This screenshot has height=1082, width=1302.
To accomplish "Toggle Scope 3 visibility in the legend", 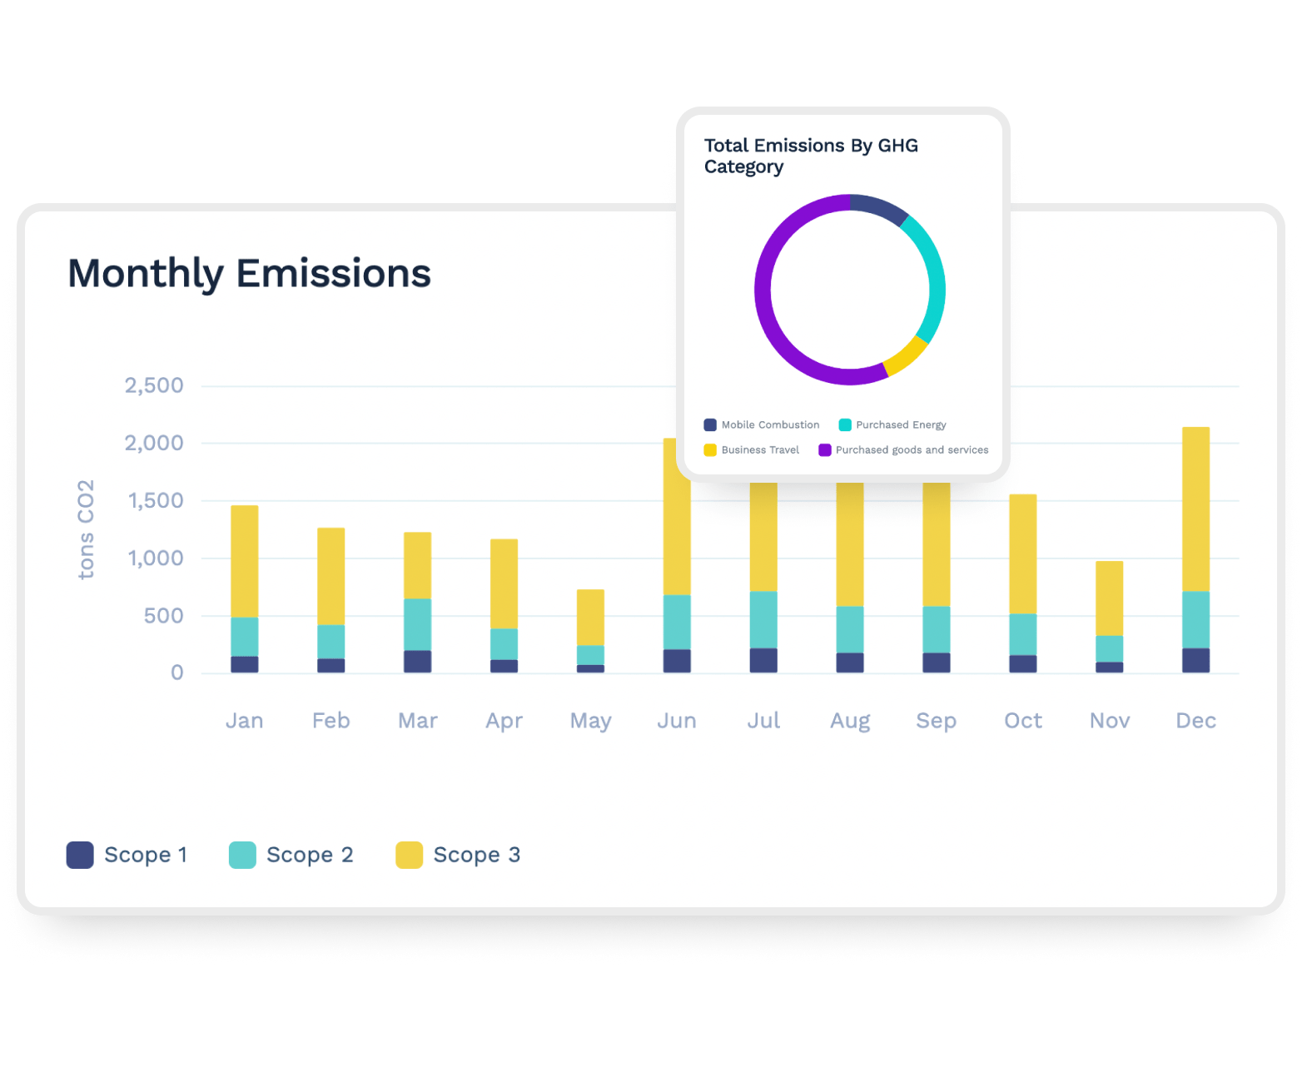I will (x=410, y=855).
